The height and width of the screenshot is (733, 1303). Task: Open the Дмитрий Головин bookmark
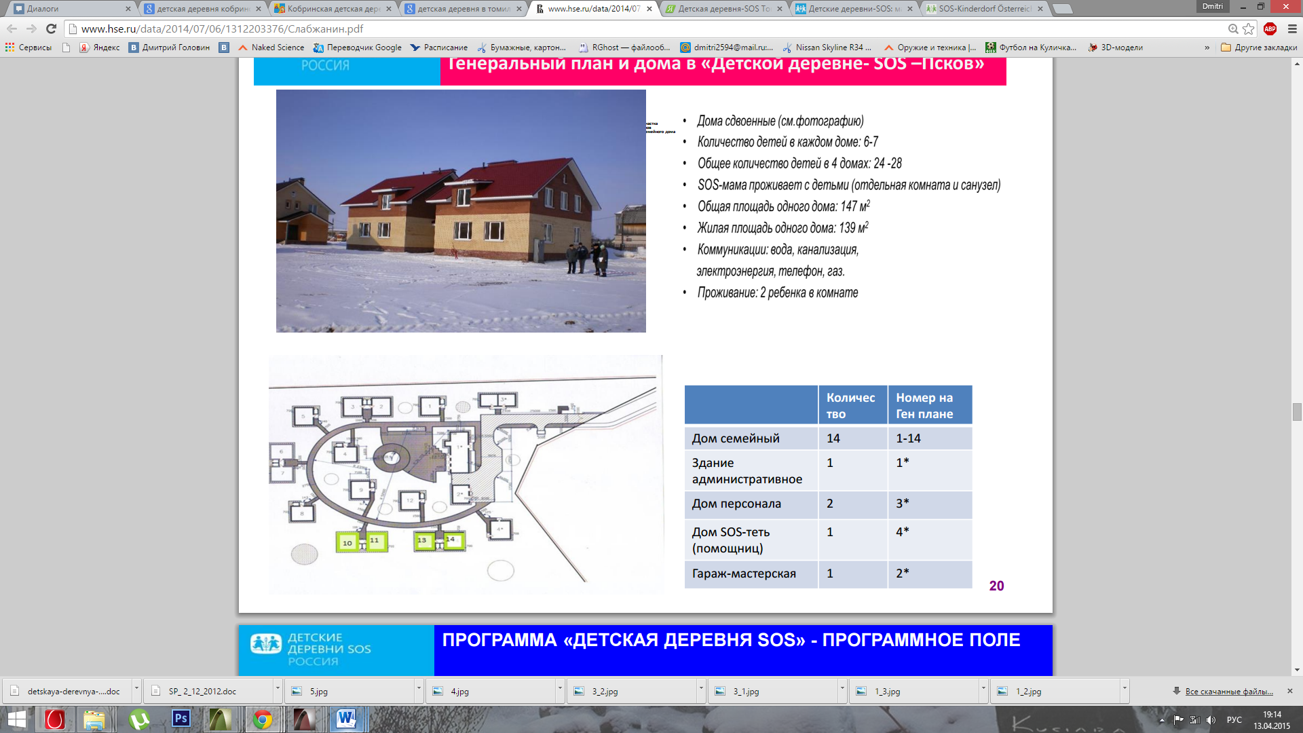pyautogui.click(x=170, y=48)
